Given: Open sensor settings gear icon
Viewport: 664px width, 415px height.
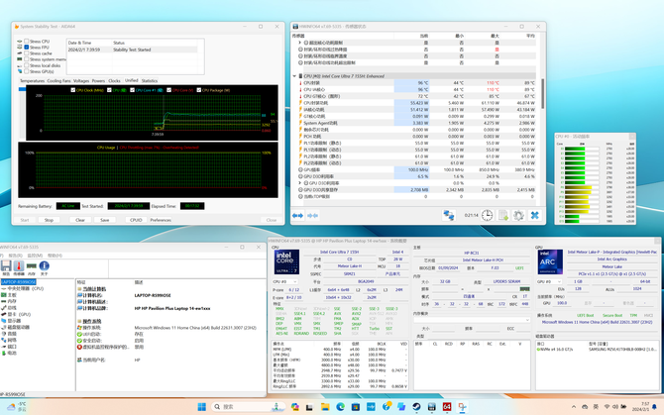Looking at the screenshot, I should coord(518,215).
